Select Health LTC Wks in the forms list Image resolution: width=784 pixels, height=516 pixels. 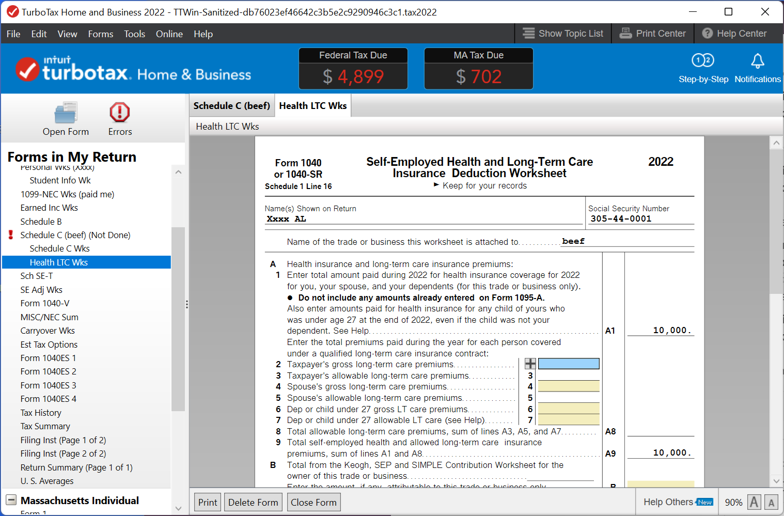86,262
